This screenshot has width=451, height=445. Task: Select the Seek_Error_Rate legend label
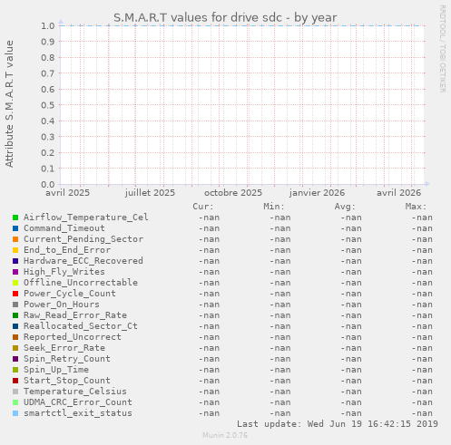click(x=64, y=348)
